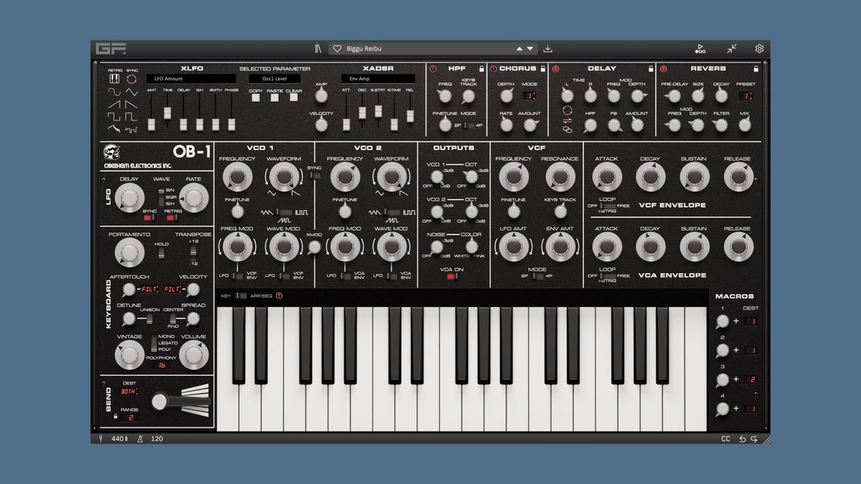The width and height of the screenshot is (861, 484).
Task: Load previous preset with up arrow
Action: [x=519, y=49]
